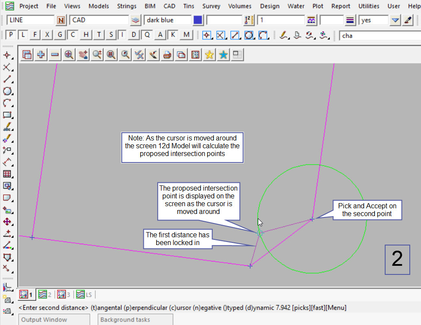Image resolution: width=421 pixels, height=325 pixels.
Task: Switch to view tab 2
Action: (x=45, y=295)
